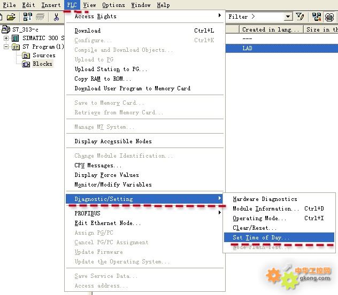Choose Edit Ethernet Node
338x295 pixels.
pyautogui.click(x=145, y=223)
